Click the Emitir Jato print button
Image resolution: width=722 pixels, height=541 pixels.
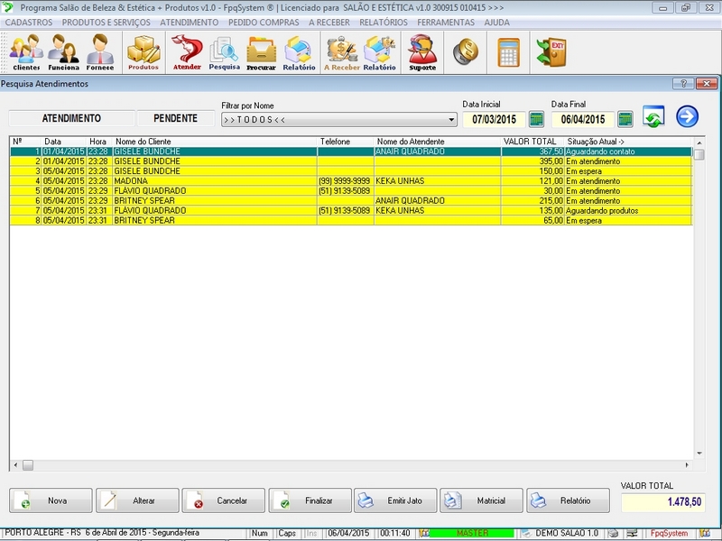click(395, 500)
